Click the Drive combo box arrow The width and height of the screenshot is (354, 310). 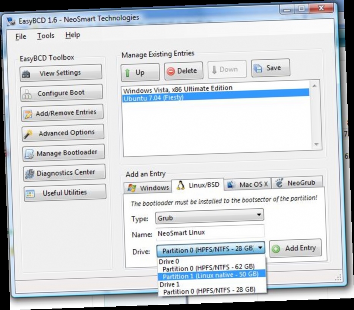coord(260,248)
